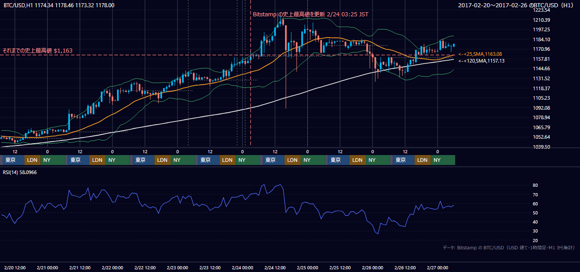Click the 1197.25 price axis value

click(541, 29)
